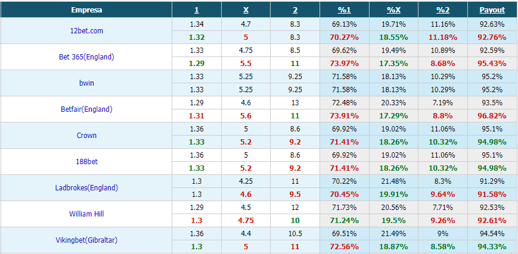Screen dimensions: 518x254
Task: Sort the table by column 1 header
Action: (x=197, y=10)
